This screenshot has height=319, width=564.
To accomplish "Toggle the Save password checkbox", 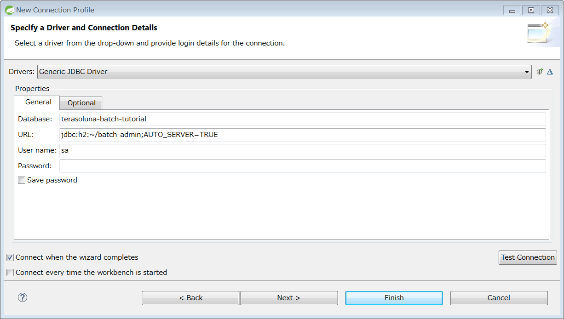I will tap(22, 180).
